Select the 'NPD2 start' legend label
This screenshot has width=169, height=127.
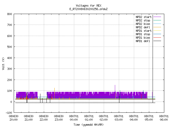(x=144, y=17)
